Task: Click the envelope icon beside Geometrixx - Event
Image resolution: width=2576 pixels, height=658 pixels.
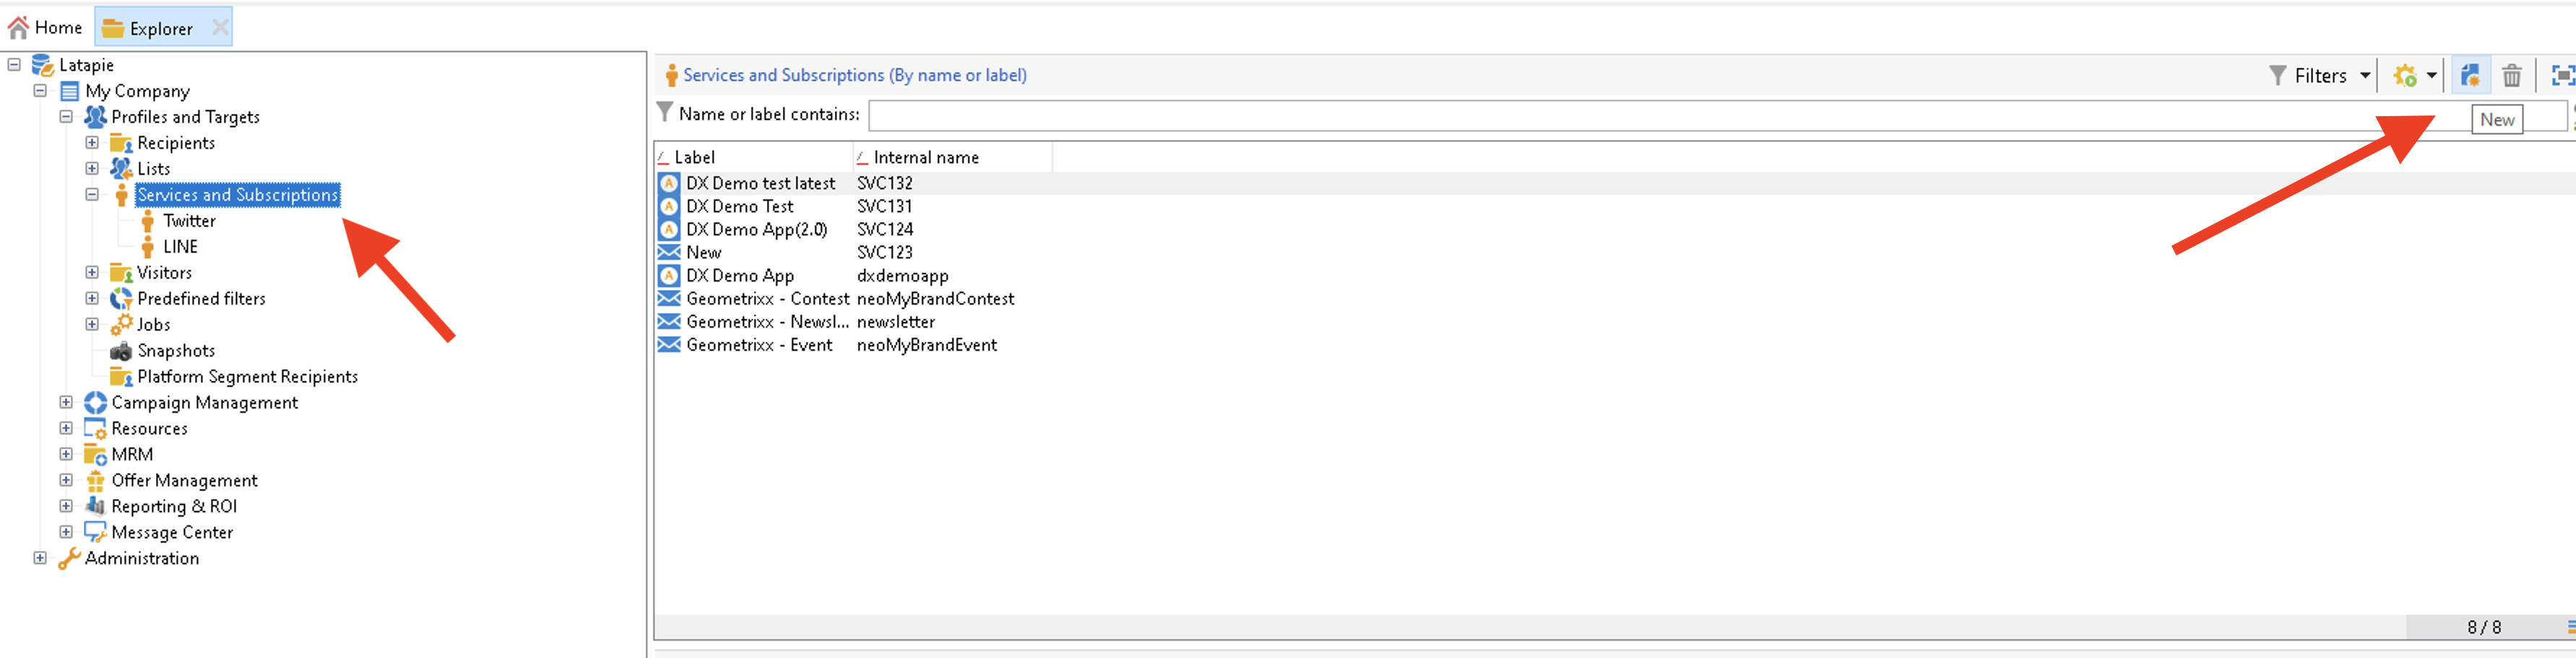Action: 669,344
